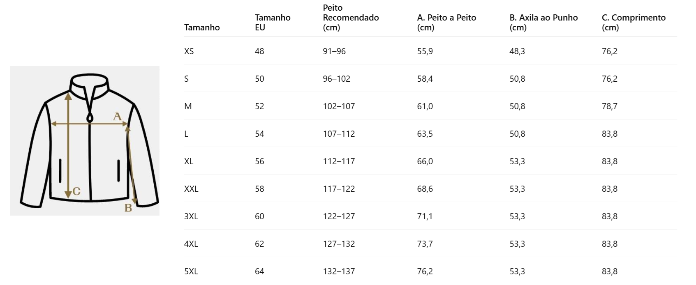Select the XXL size row label

[191, 189]
